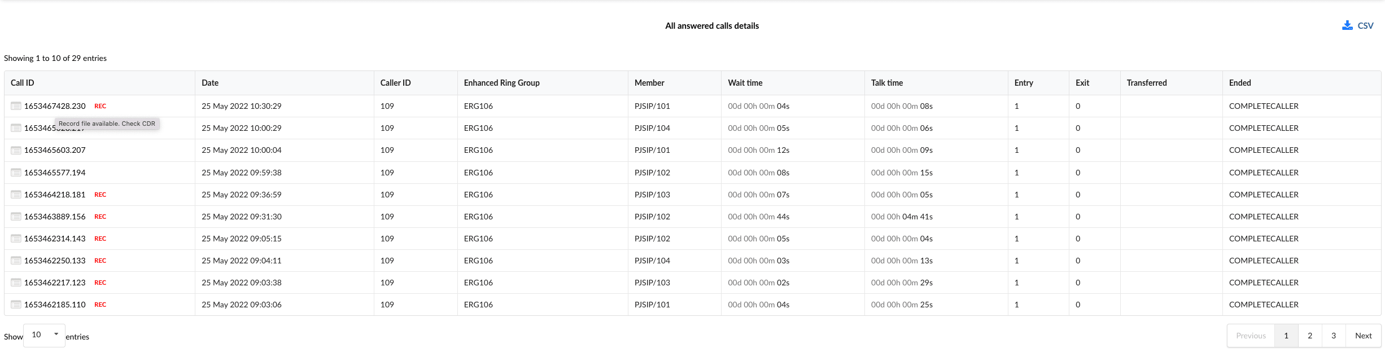Sort by Exit column header
The width and height of the screenshot is (1385, 357).
(x=1094, y=83)
